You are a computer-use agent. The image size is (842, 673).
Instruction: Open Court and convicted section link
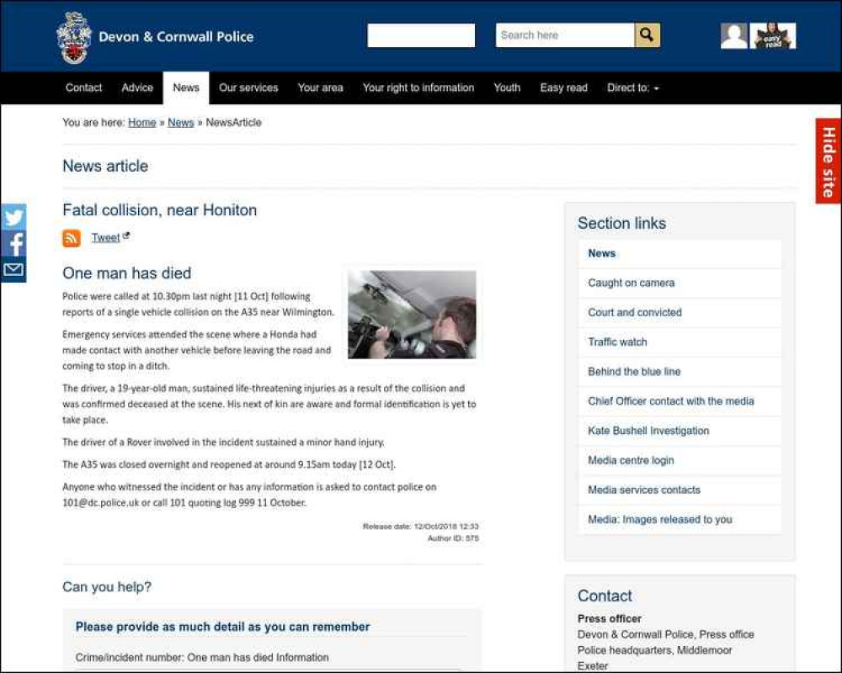tap(679, 312)
